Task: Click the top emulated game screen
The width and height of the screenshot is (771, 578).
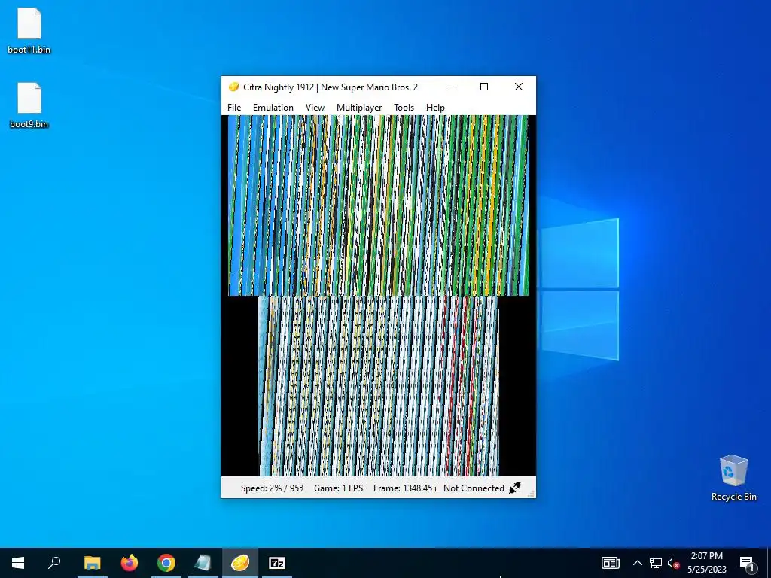Action: pos(379,205)
